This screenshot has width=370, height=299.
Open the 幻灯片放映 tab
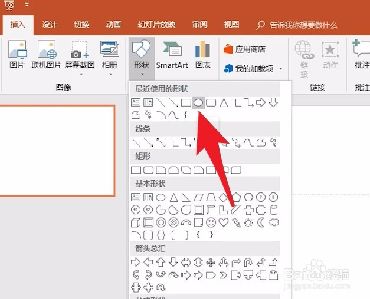[157, 25]
